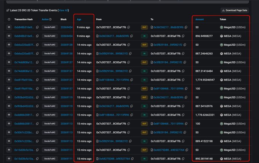Open eye preview for the 1,774.95346947 MEGA row

click(9, 80)
